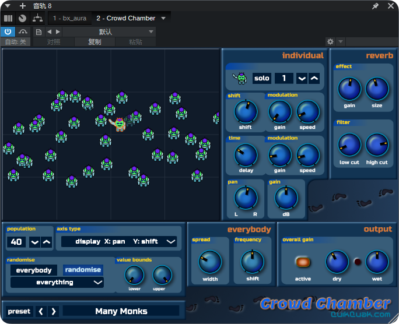Click the blue randomise button
The image size is (399, 324).
(83, 270)
